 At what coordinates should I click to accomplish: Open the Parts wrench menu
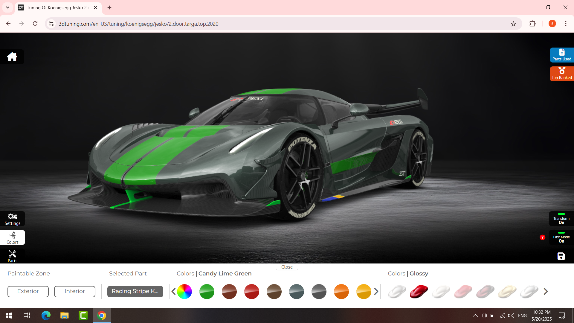pyautogui.click(x=13, y=256)
